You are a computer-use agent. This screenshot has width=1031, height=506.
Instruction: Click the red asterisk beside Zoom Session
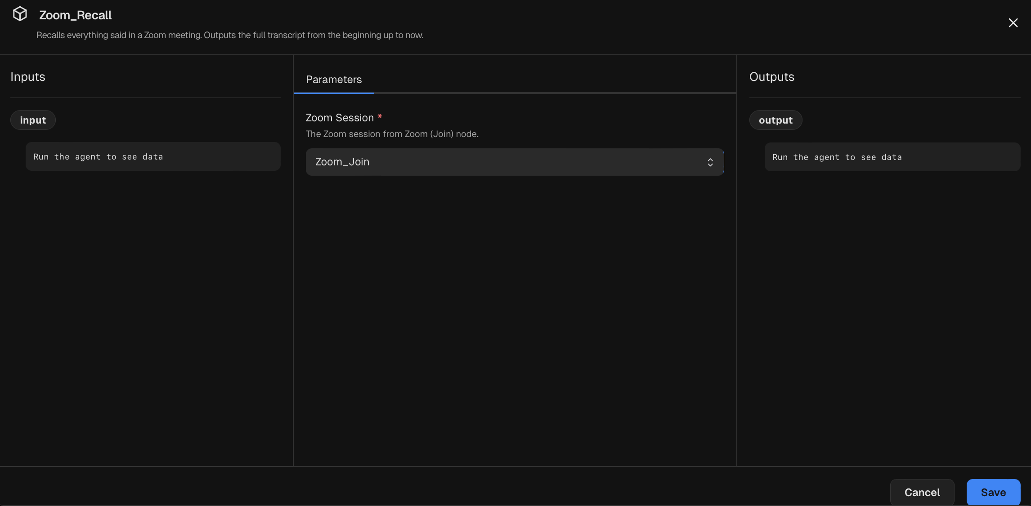click(380, 117)
